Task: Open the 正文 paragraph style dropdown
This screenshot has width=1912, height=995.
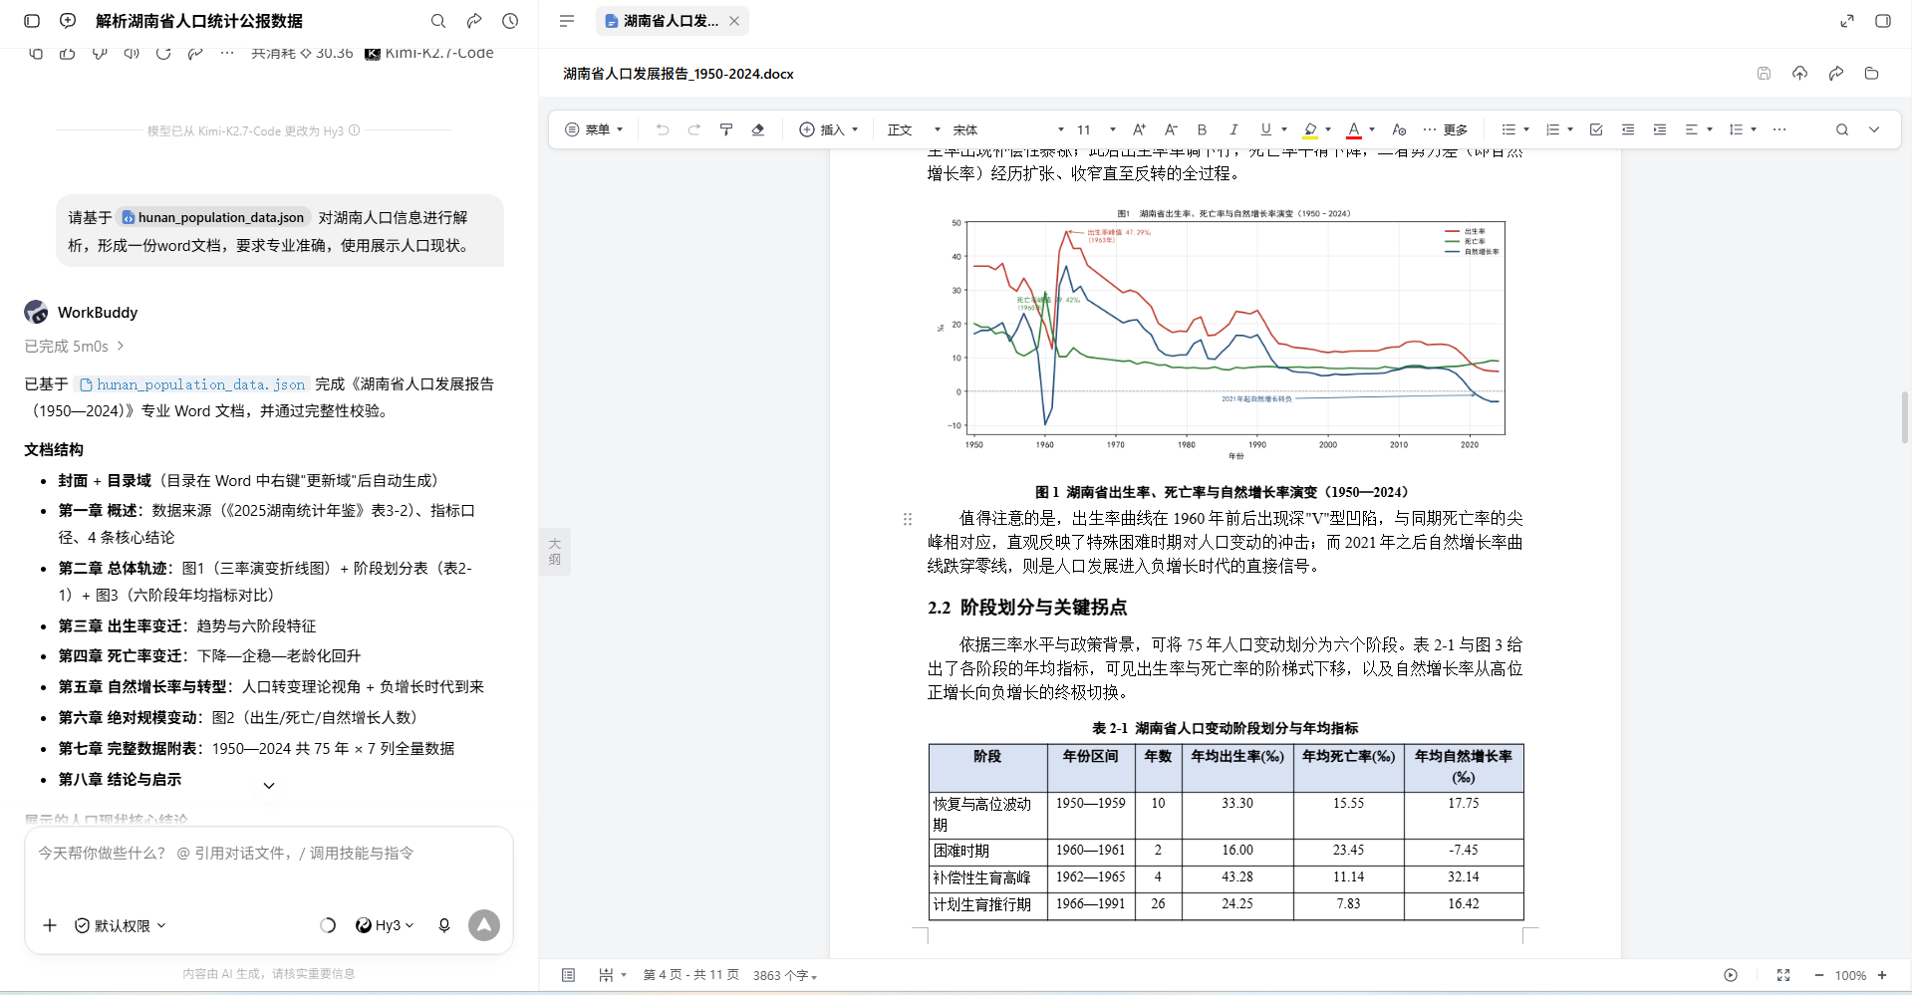Action: tap(914, 129)
